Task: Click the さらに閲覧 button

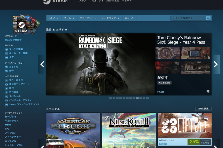Action: tap(203, 109)
